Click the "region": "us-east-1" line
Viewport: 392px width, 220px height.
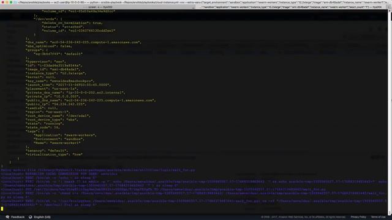(48, 112)
